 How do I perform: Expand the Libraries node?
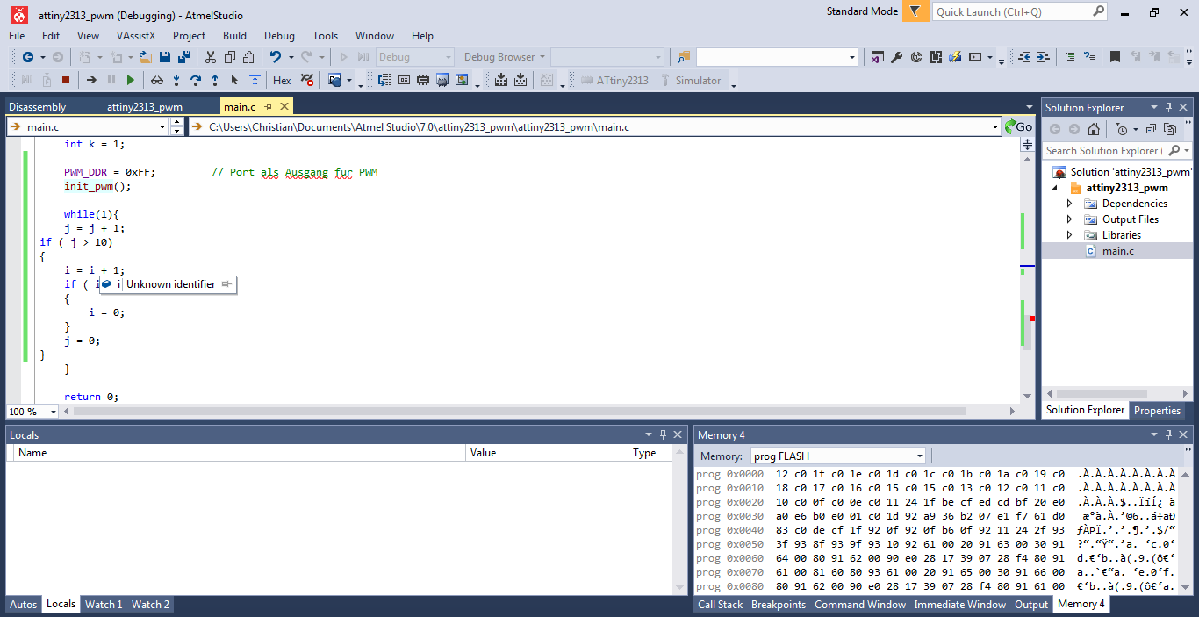pos(1069,235)
